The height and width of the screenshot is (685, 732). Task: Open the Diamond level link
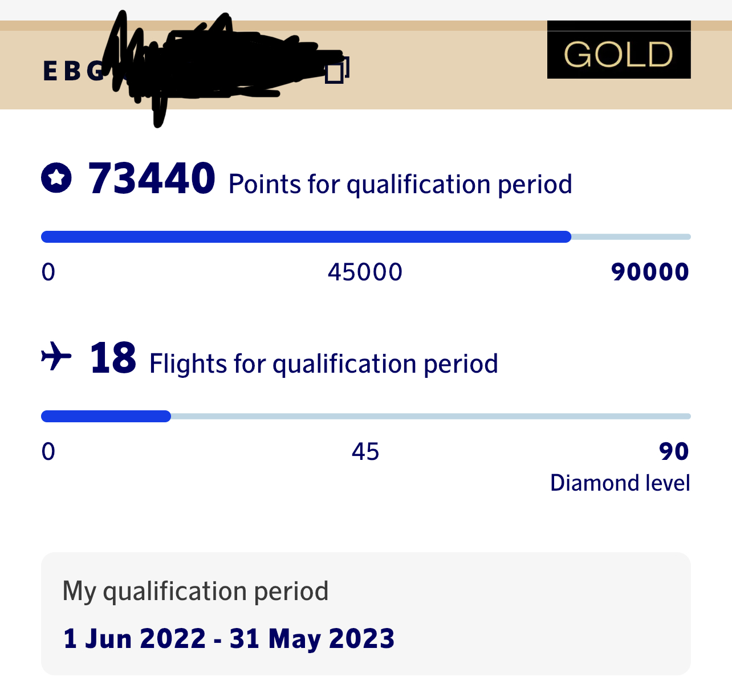coord(620,483)
